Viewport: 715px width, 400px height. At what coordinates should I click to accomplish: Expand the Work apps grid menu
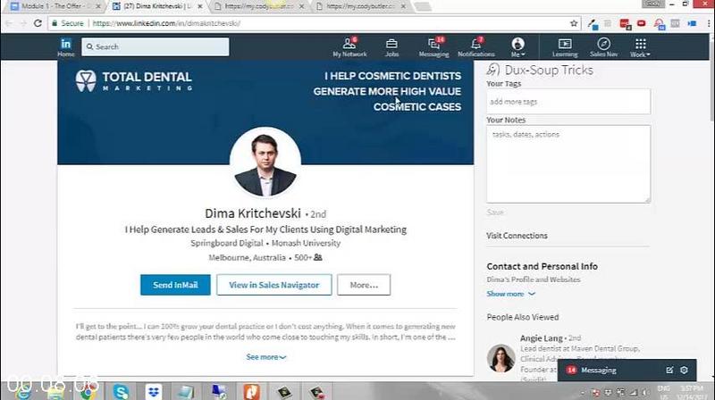(640, 47)
